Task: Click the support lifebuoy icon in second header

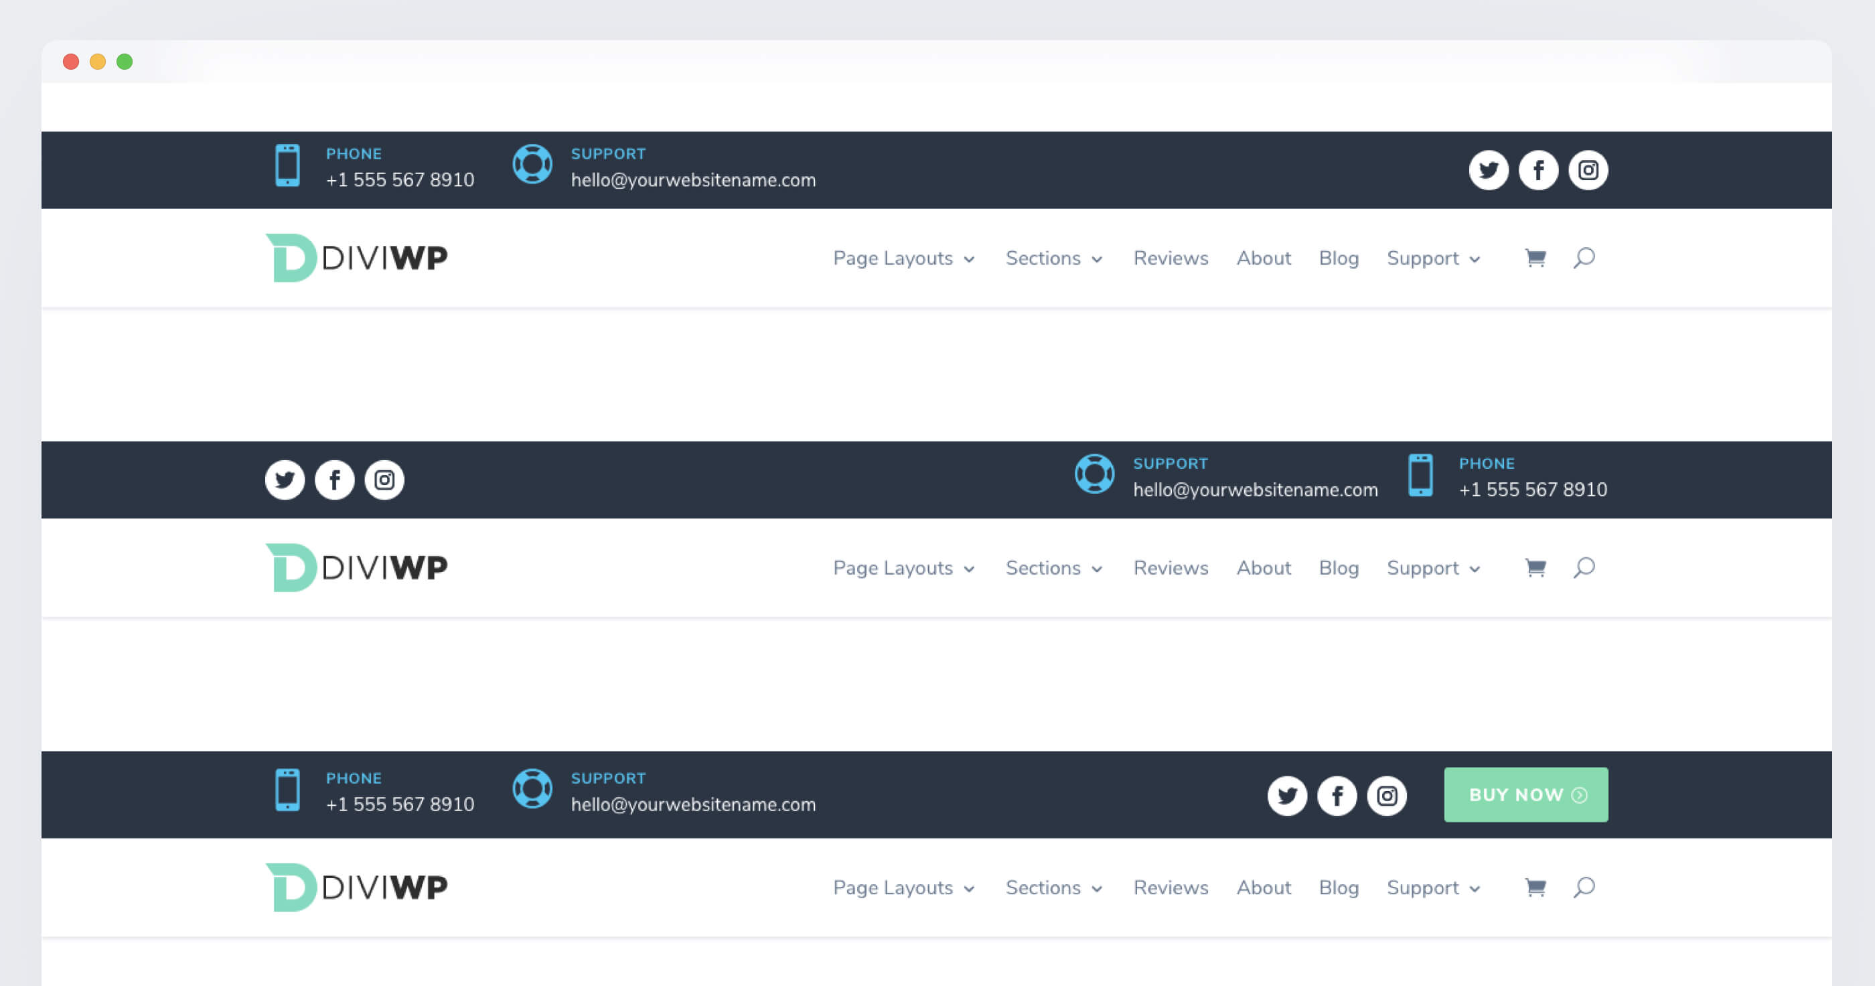Action: [x=1095, y=474]
